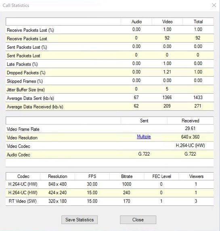Click the Save Statistics button
The image size is (220, 231).
coord(80,220)
